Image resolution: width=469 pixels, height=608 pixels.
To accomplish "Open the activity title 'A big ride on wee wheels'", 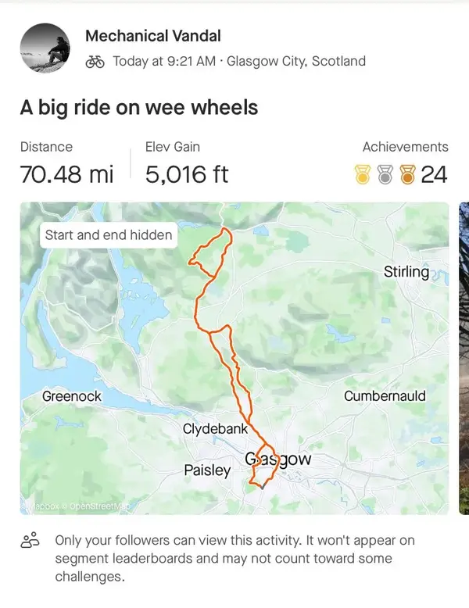I will (139, 107).
